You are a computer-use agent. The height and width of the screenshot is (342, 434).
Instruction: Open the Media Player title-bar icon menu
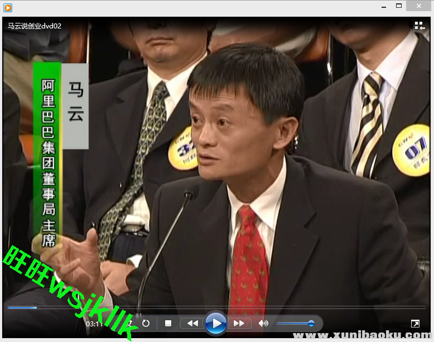coord(8,7)
